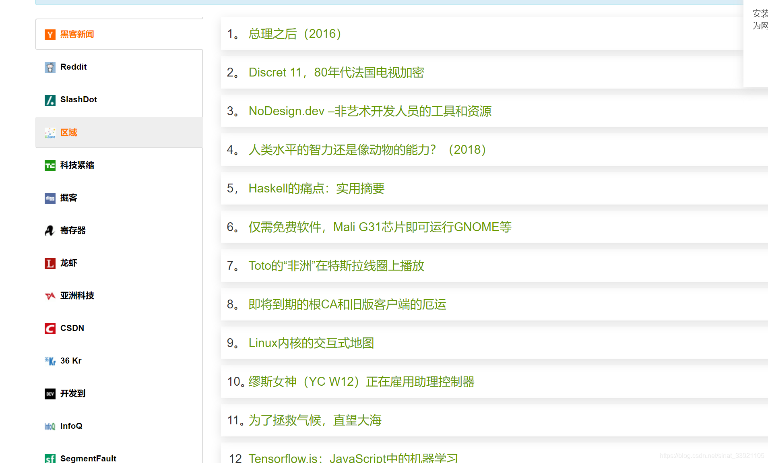Click the DEV black icon
The image size is (768, 463).
click(50, 394)
